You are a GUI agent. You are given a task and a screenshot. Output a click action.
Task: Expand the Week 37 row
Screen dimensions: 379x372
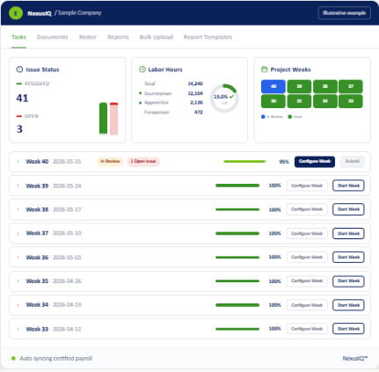click(x=18, y=233)
